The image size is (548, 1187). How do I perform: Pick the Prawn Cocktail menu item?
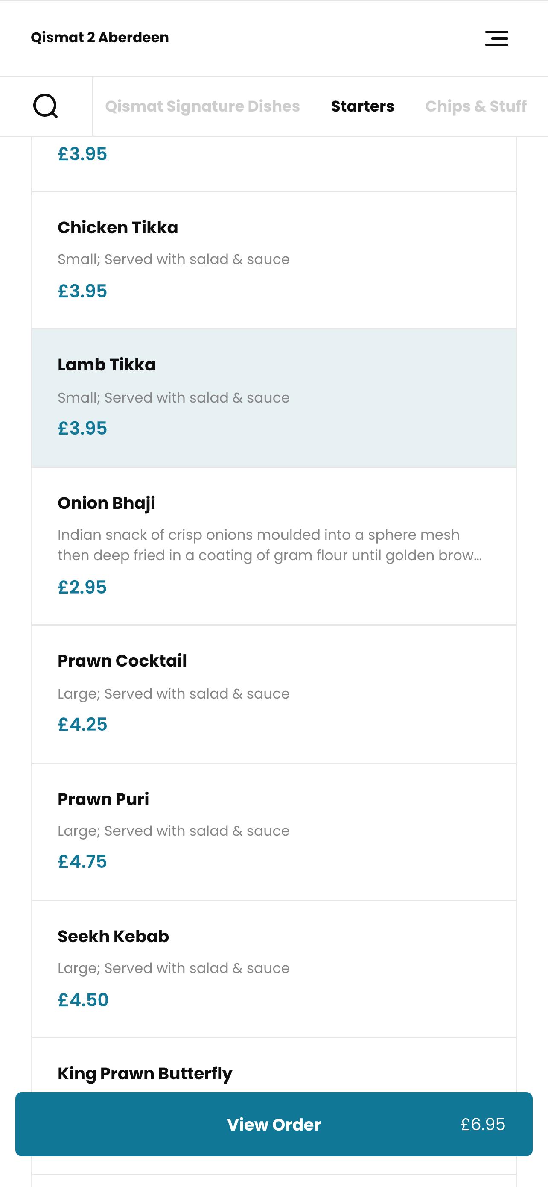[x=274, y=694]
